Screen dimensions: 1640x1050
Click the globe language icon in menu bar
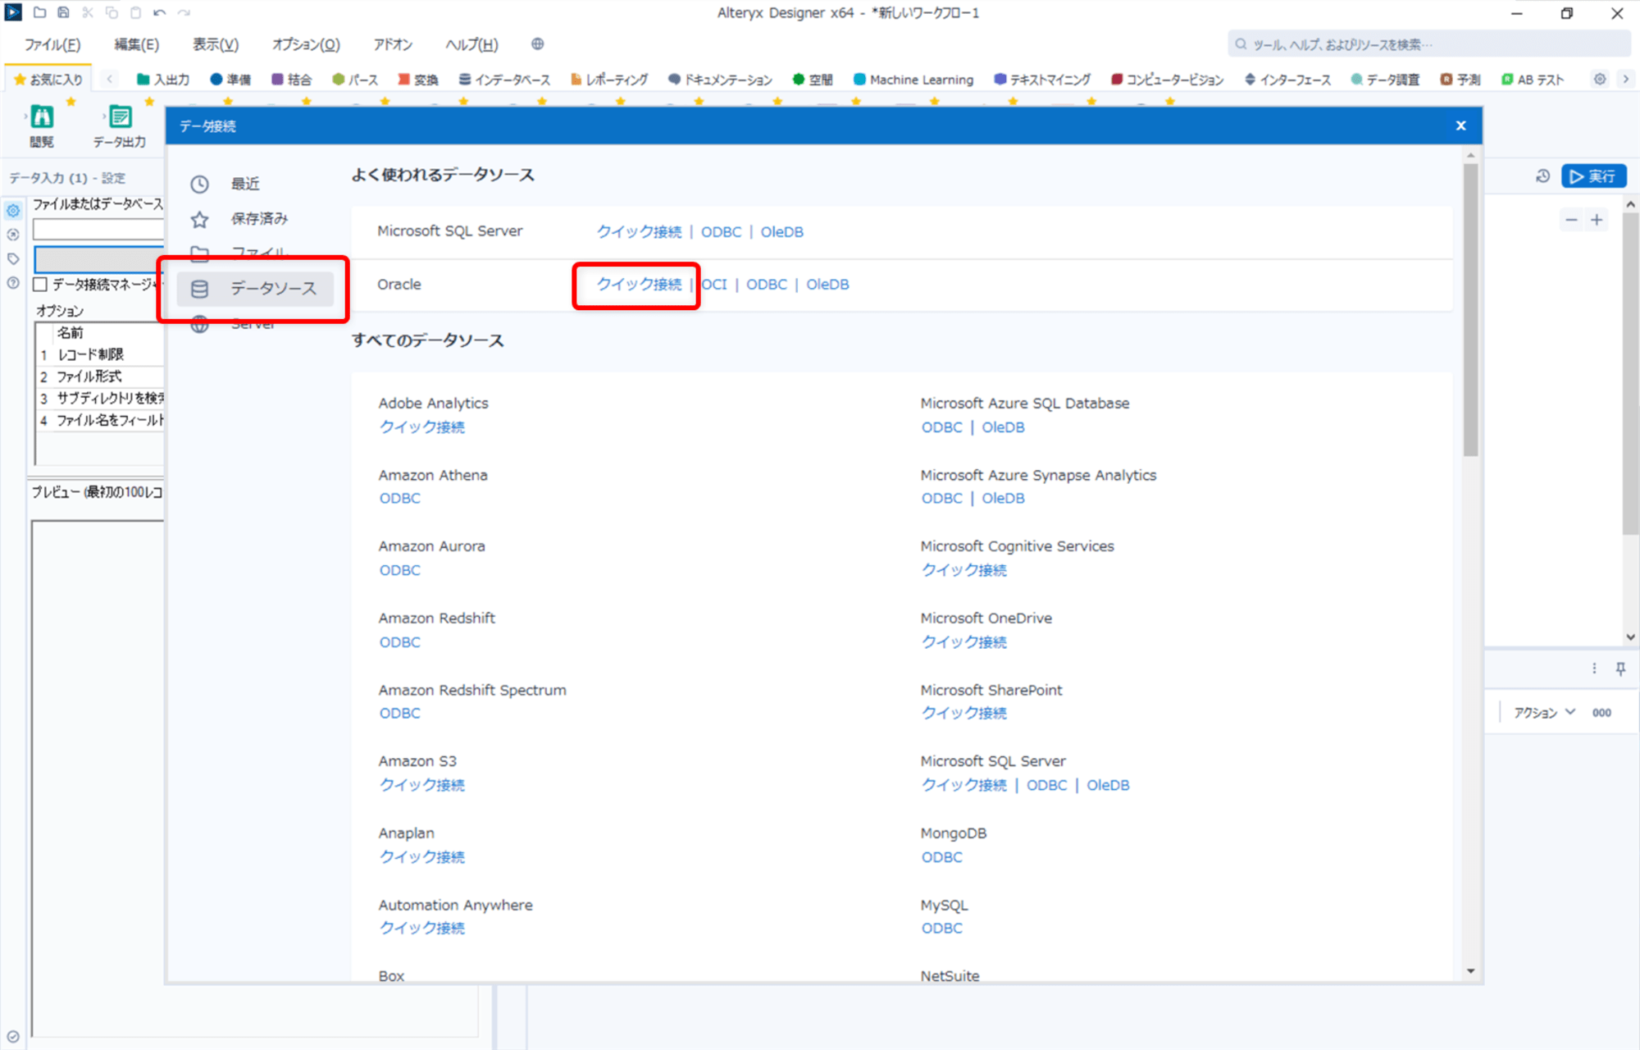tap(537, 44)
